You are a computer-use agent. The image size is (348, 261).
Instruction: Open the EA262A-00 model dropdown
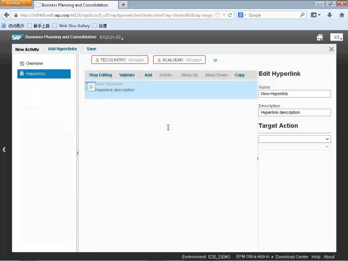pos(111,37)
